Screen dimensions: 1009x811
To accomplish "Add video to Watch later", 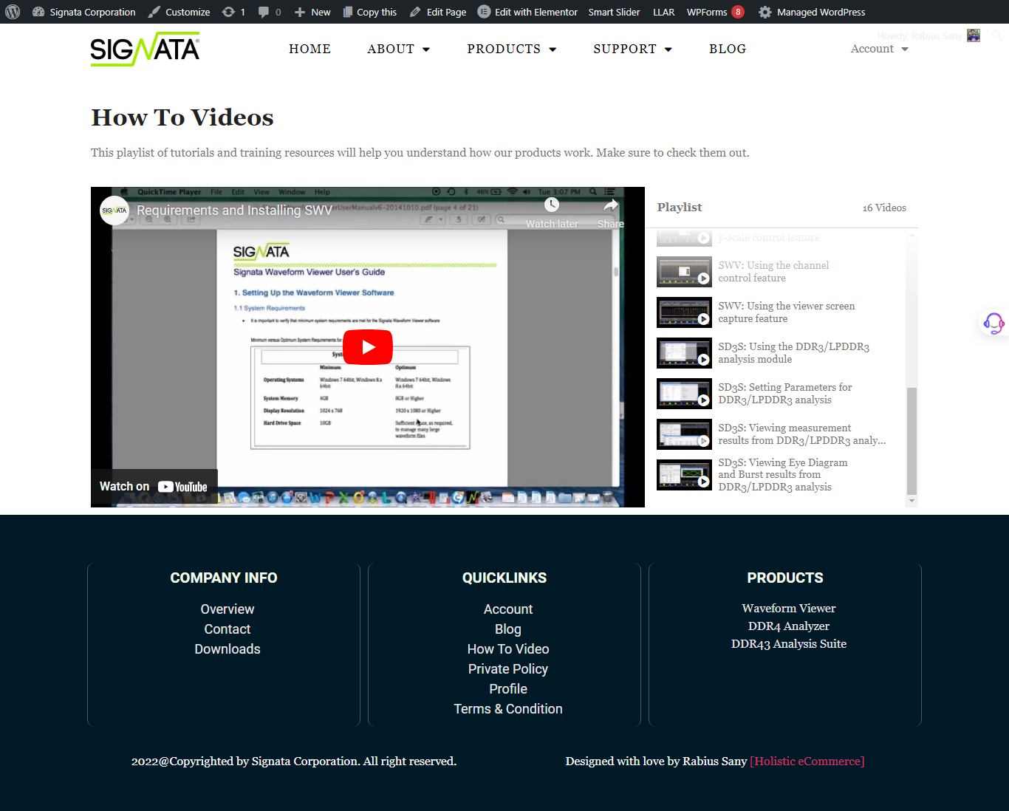I will (x=552, y=213).
